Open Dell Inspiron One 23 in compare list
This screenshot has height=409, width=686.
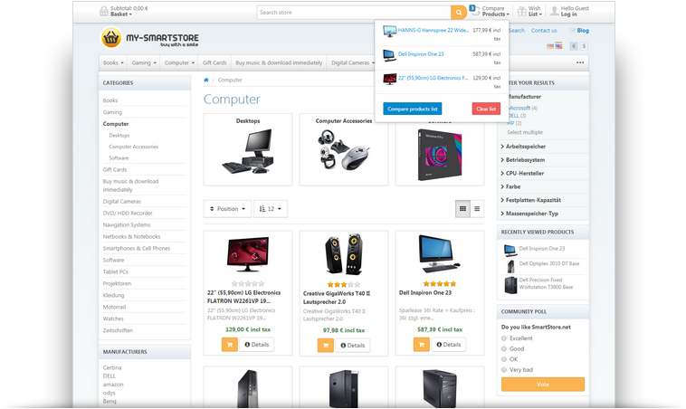coord(421,54)
